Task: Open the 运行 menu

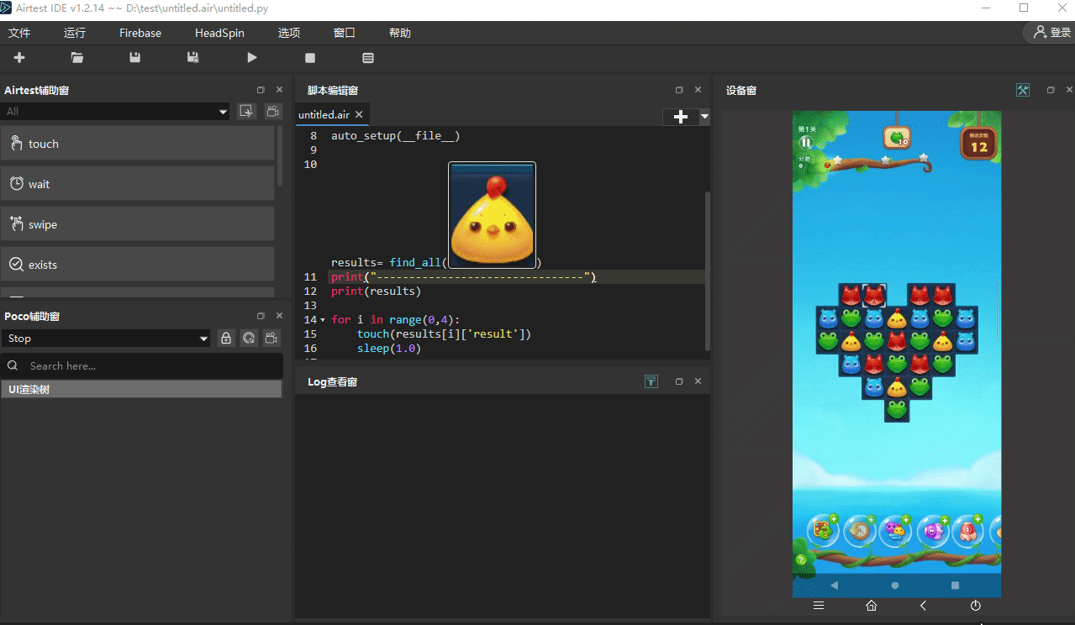Action: coord(75,33)
